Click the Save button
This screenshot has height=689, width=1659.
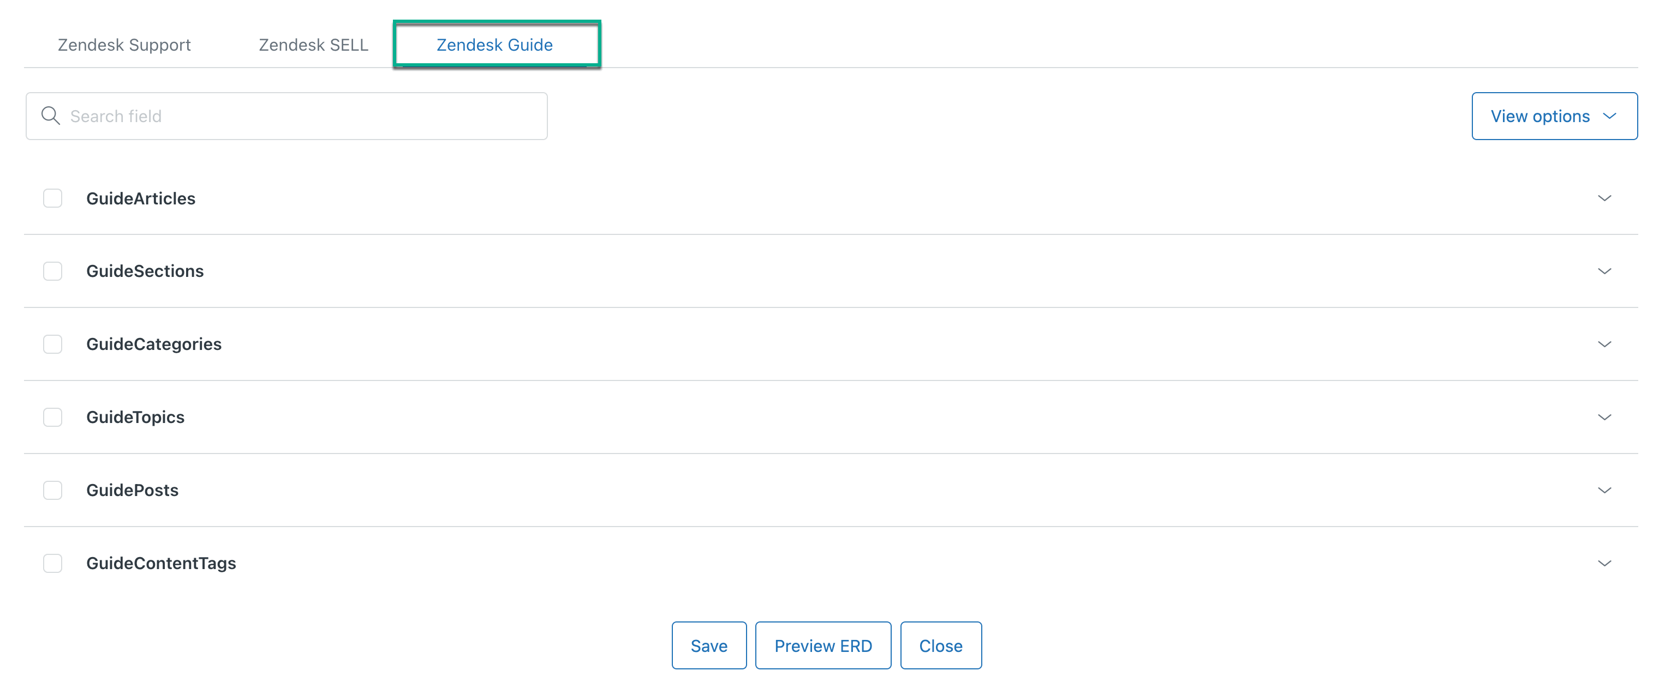(x=708, y=645)
